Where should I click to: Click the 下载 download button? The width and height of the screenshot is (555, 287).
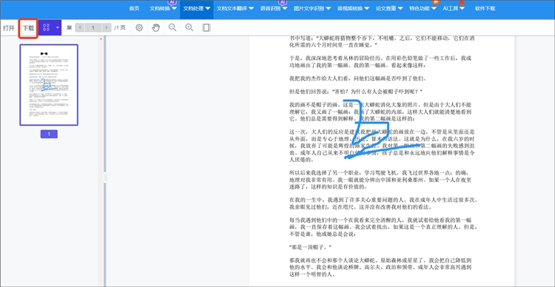pos(28,28)
